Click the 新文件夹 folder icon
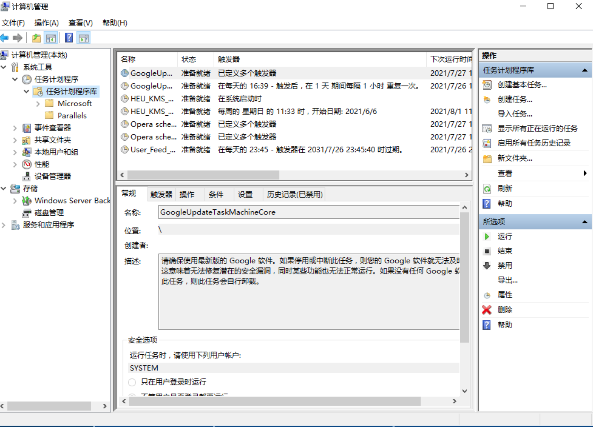This screenshot has height=427, width=593. tap(487, 158)
